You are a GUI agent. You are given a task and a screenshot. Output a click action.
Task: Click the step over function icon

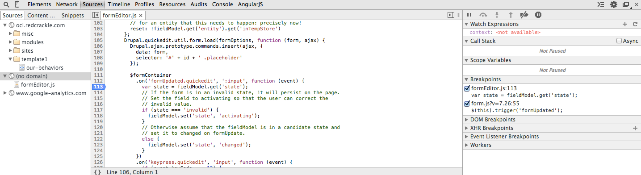pos(483,15)
